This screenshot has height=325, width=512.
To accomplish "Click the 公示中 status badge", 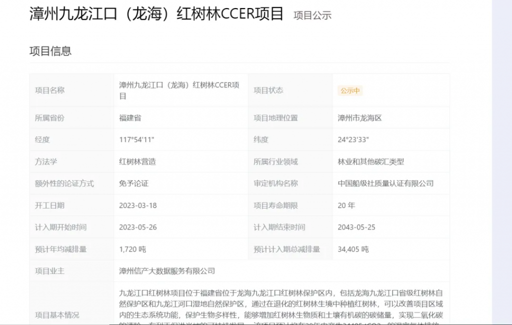I will pyautogui.click(x=350, y=90).
